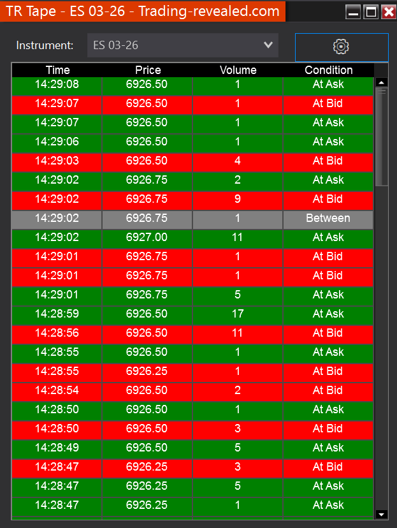The width and height of the screenshot is (397, 528).
Task: Click the scrollbar down arrow
Action: point(382,514)
